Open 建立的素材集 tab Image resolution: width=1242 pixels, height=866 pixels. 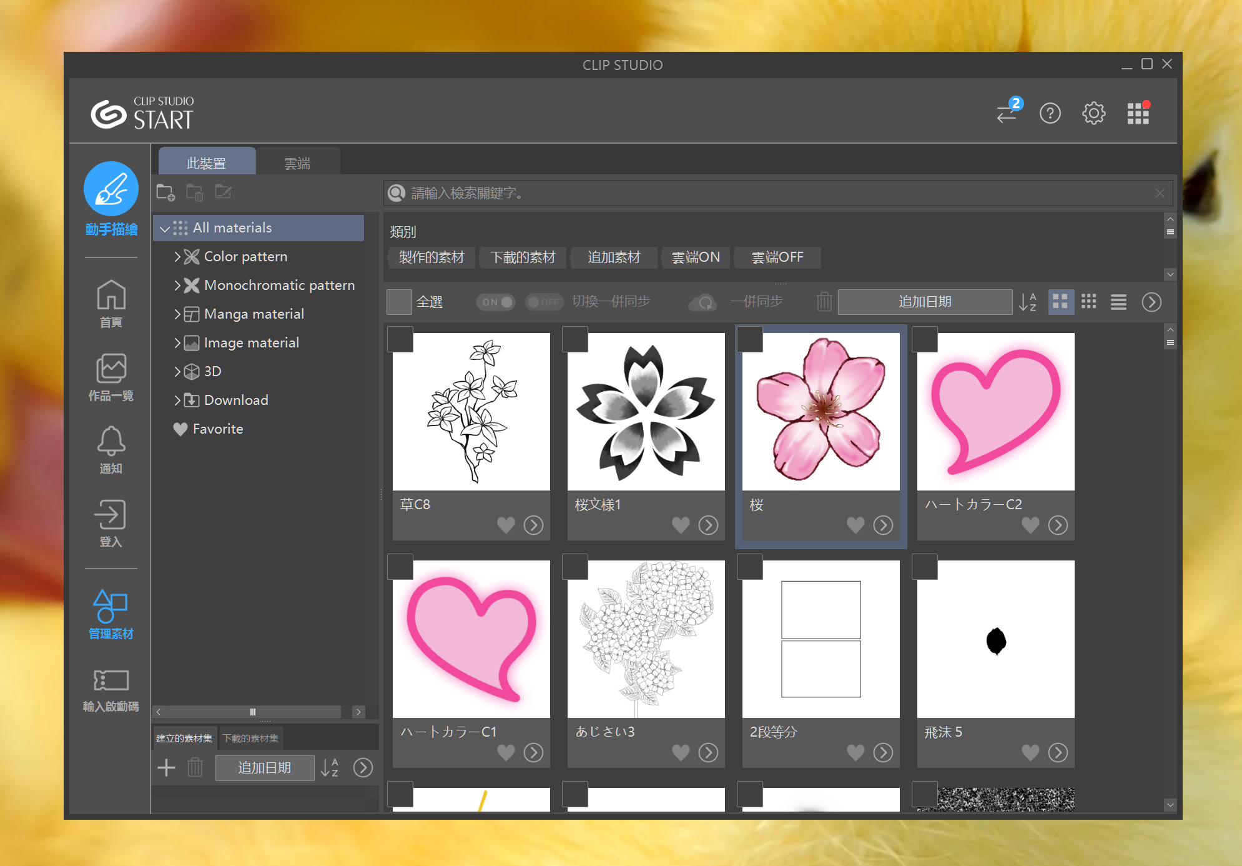[x=184, y=738]
